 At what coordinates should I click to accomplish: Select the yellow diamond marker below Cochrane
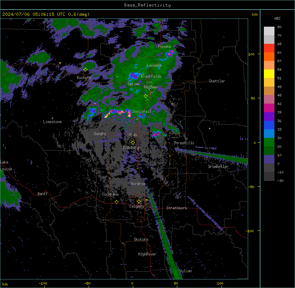tap(116, 202)
